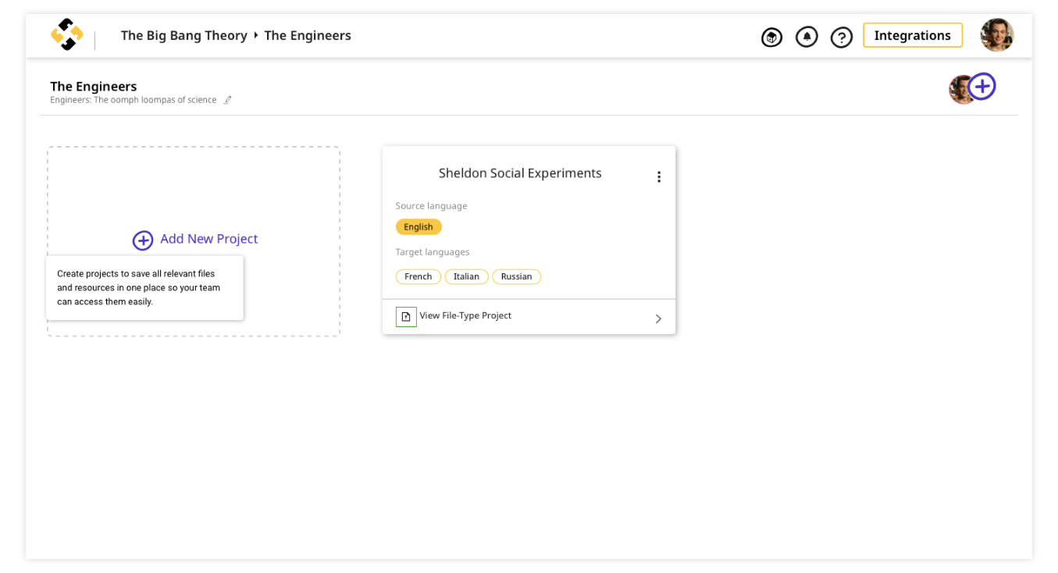Edit the team description with the pencil icon

tap(227, 100)
